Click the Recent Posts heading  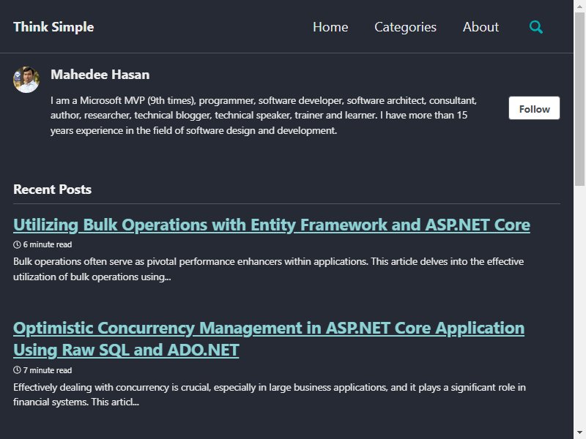52,190
